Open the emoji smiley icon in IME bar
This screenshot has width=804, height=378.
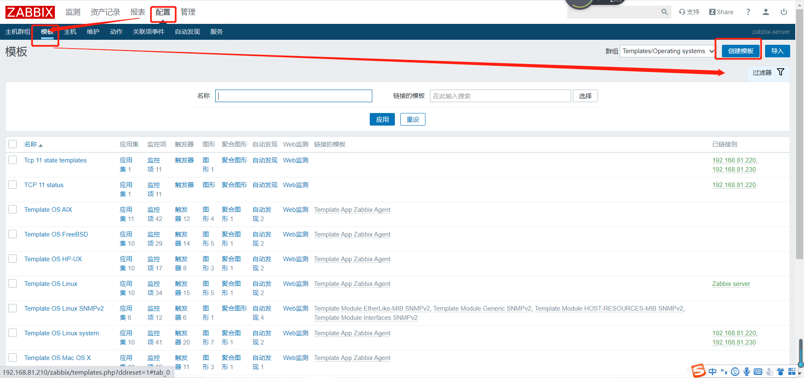point(735,371)
